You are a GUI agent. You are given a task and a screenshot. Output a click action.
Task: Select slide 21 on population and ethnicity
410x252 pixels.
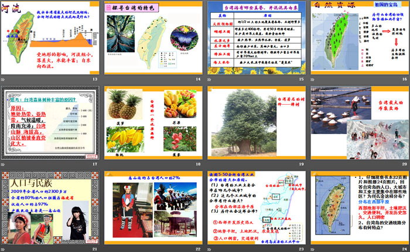click(x=50, y=207)
